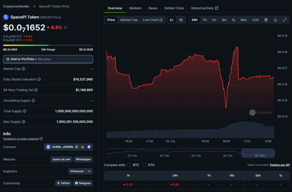The image size is (292, 192).
Task: Click the 24h Range progress bar
Action: (48, 45)
